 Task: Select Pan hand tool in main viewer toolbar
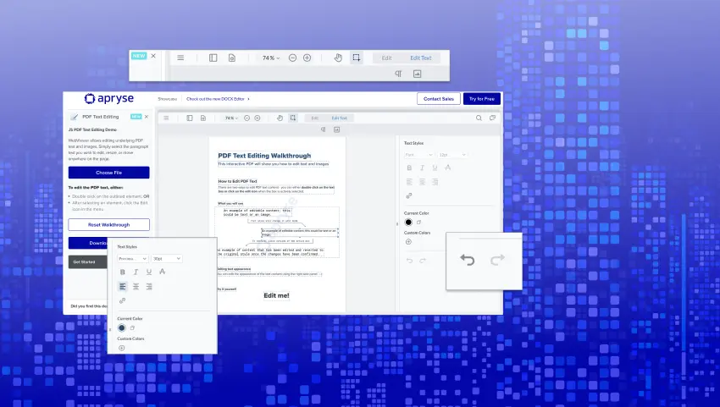[280, 118]
